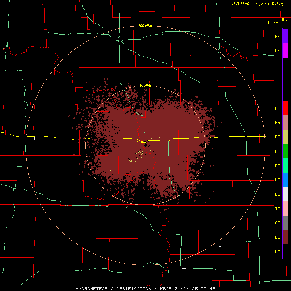The width and height of the screenshot is (291, 291).
Task: Click the DS legend label
Action: 277,194
